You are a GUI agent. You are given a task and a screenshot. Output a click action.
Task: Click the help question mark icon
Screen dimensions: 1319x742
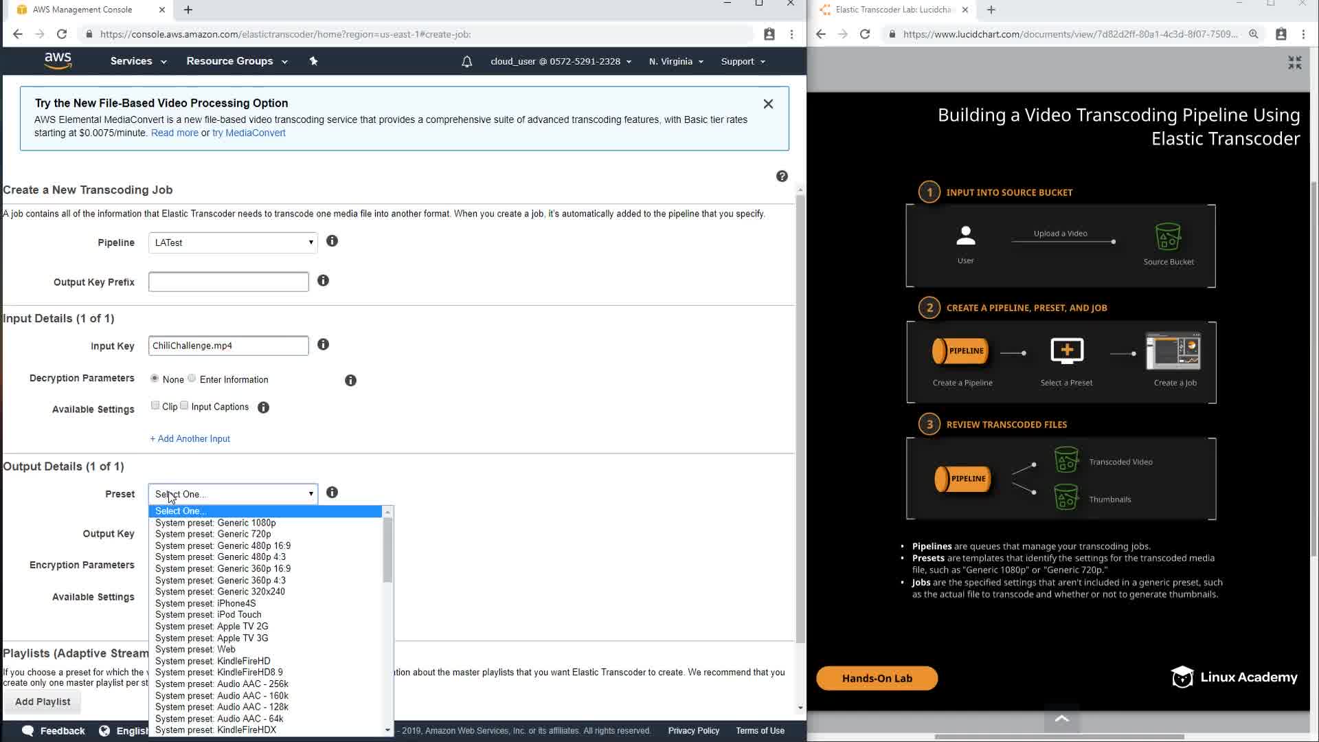782,177
